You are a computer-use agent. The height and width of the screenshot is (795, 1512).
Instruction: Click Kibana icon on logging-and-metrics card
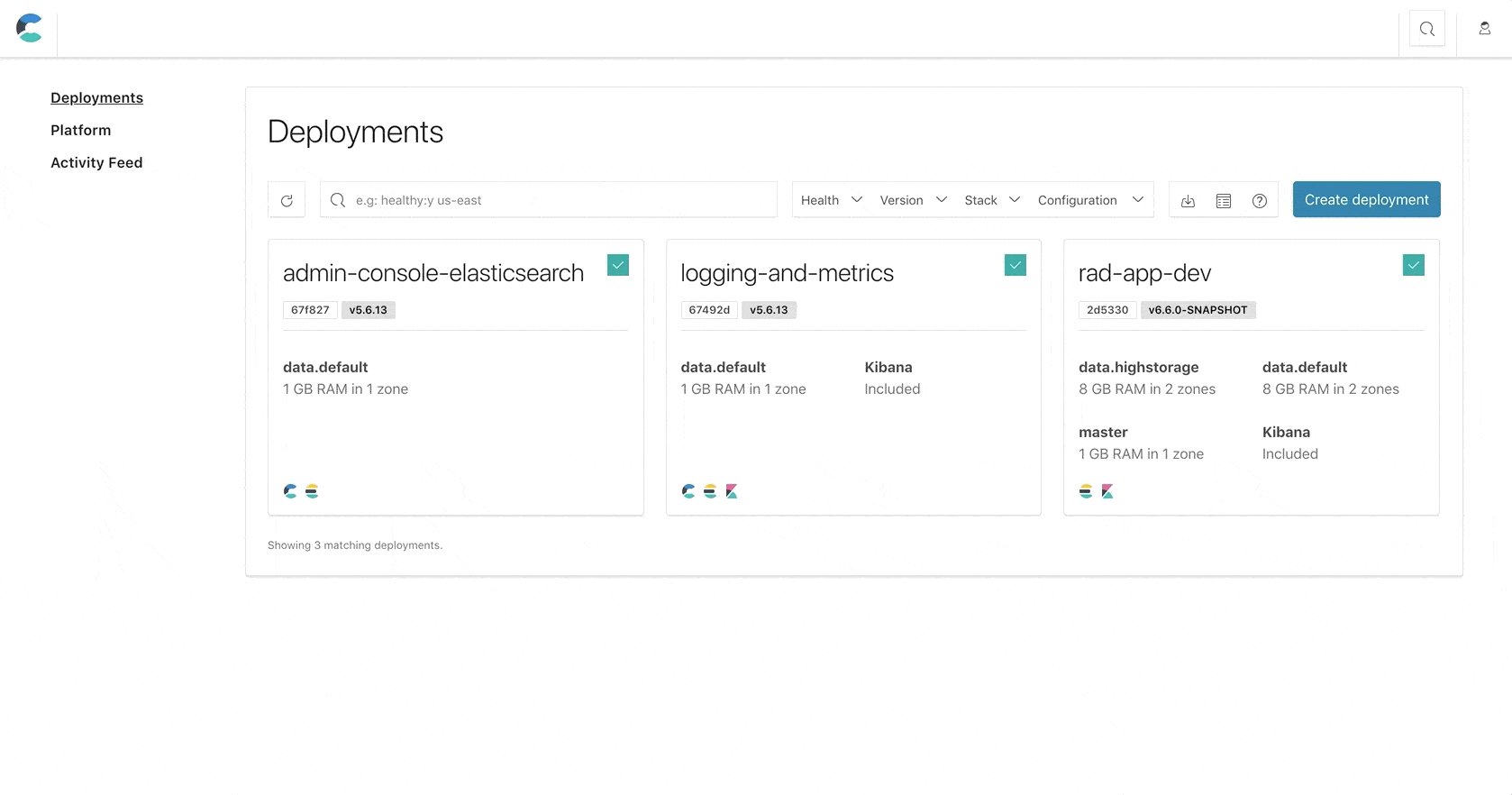click(x=732, y=491)
